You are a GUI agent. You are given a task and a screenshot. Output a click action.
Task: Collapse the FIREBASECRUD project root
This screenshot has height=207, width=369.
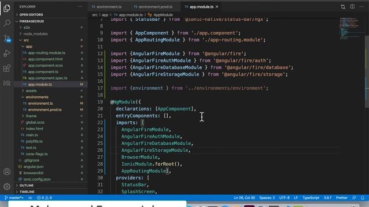[32, 21]
